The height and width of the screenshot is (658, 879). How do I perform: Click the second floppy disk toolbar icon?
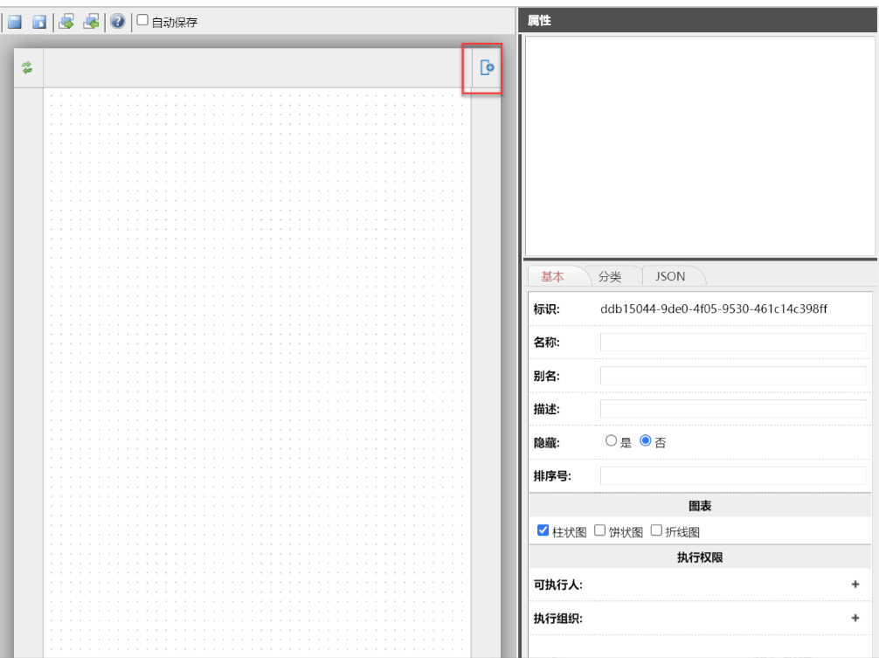39,22
